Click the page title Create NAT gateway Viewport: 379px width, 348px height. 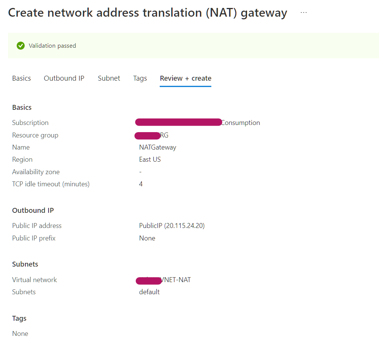click(148, 13)
